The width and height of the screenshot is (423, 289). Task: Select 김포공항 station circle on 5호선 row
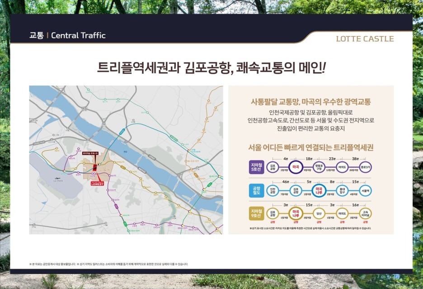pyautogui.click(x=273, y=167)
